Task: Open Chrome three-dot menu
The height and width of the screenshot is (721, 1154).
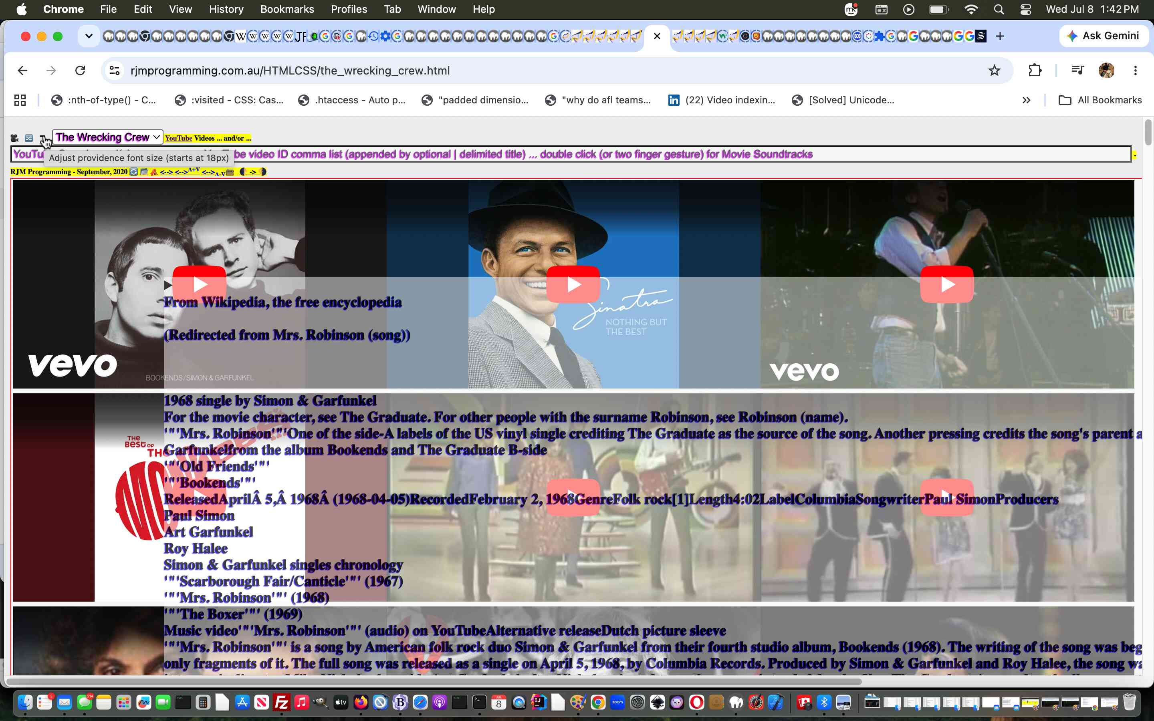Action: pos(1136,70)
